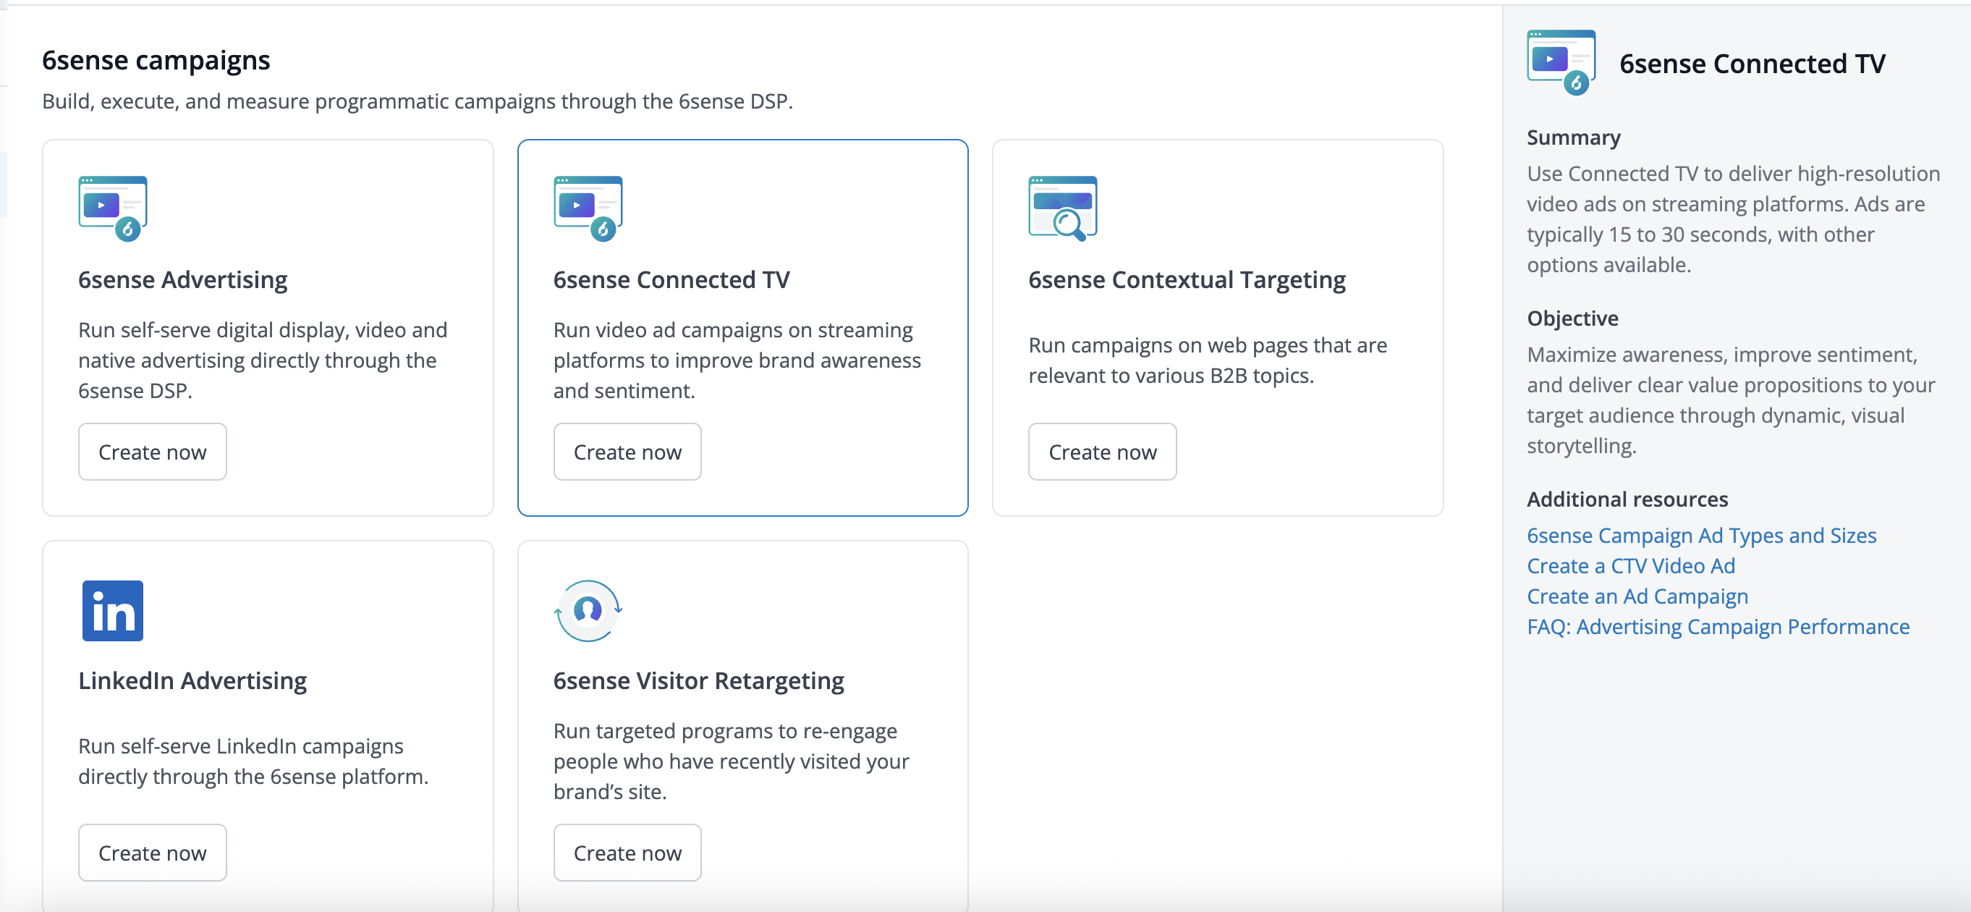This screenshot has width=1971, height=912.
Task: Open 6sense Campaign Ad Types and Sizes link
Action: (x=1701, y=536)
